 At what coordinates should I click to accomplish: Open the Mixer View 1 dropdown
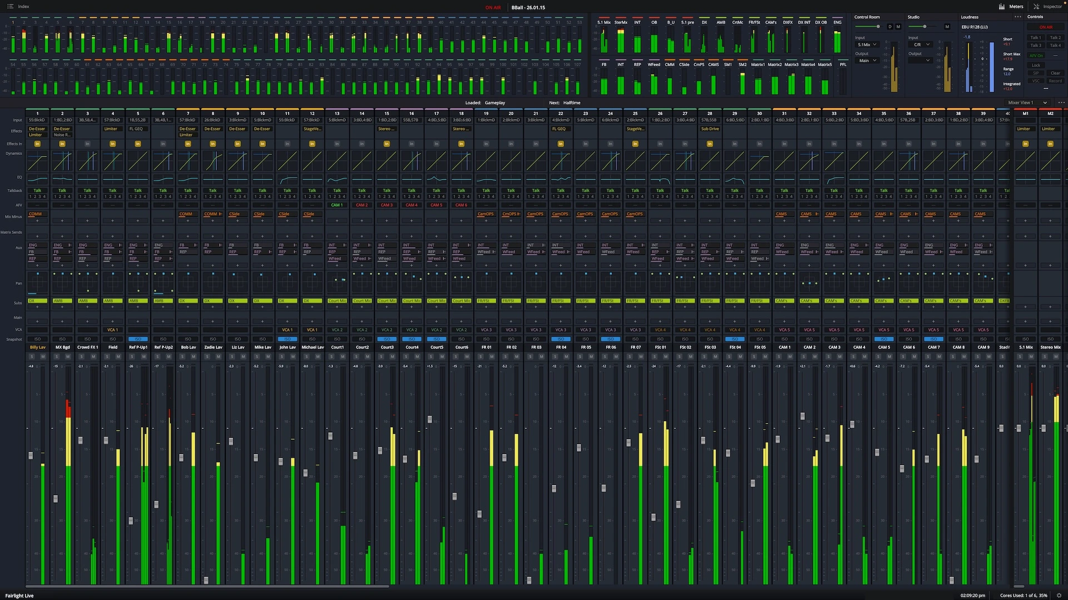click(1028, 103)
